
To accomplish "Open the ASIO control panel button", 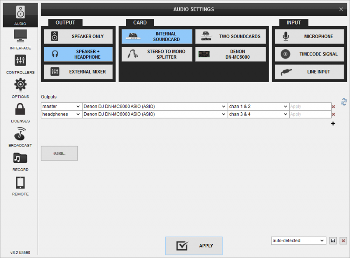I will [x=59, y=153].
